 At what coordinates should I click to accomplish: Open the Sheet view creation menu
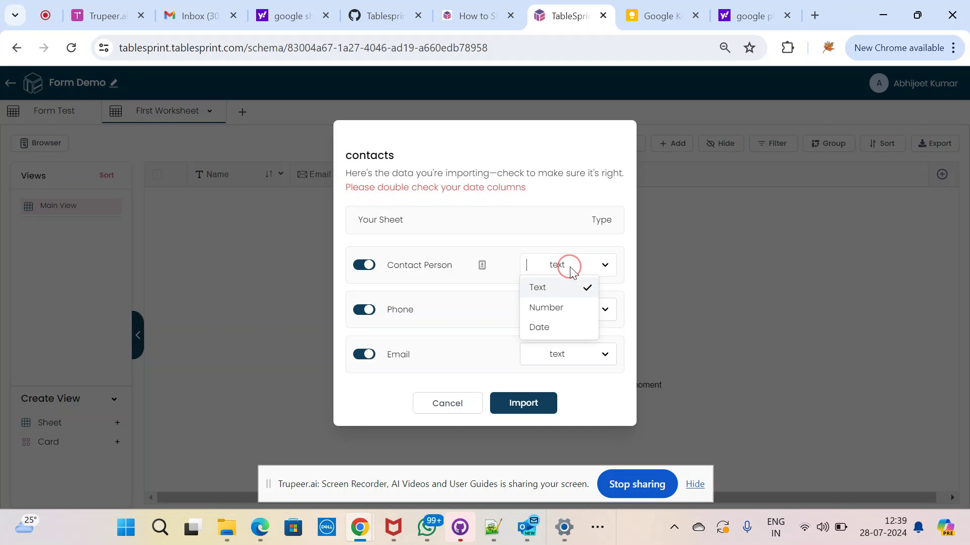(117, 422)
